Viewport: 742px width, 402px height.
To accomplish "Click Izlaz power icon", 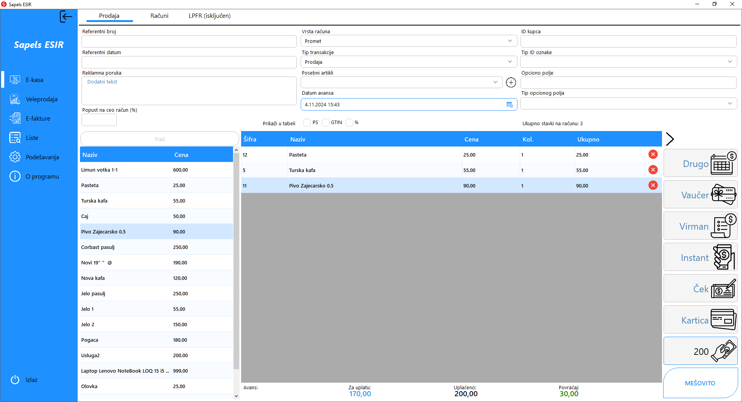I will (x=15, y=380).
